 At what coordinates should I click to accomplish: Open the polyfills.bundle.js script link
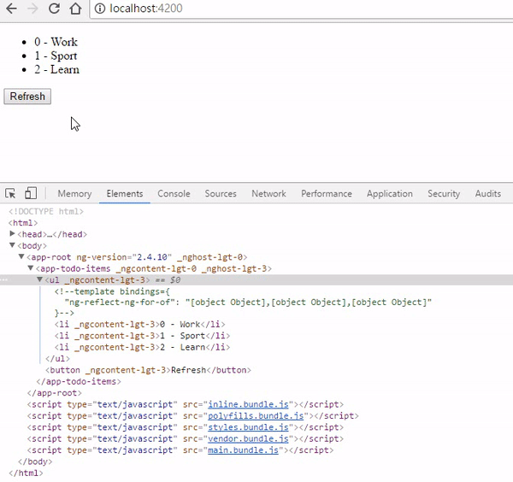(x=256, y=416)
